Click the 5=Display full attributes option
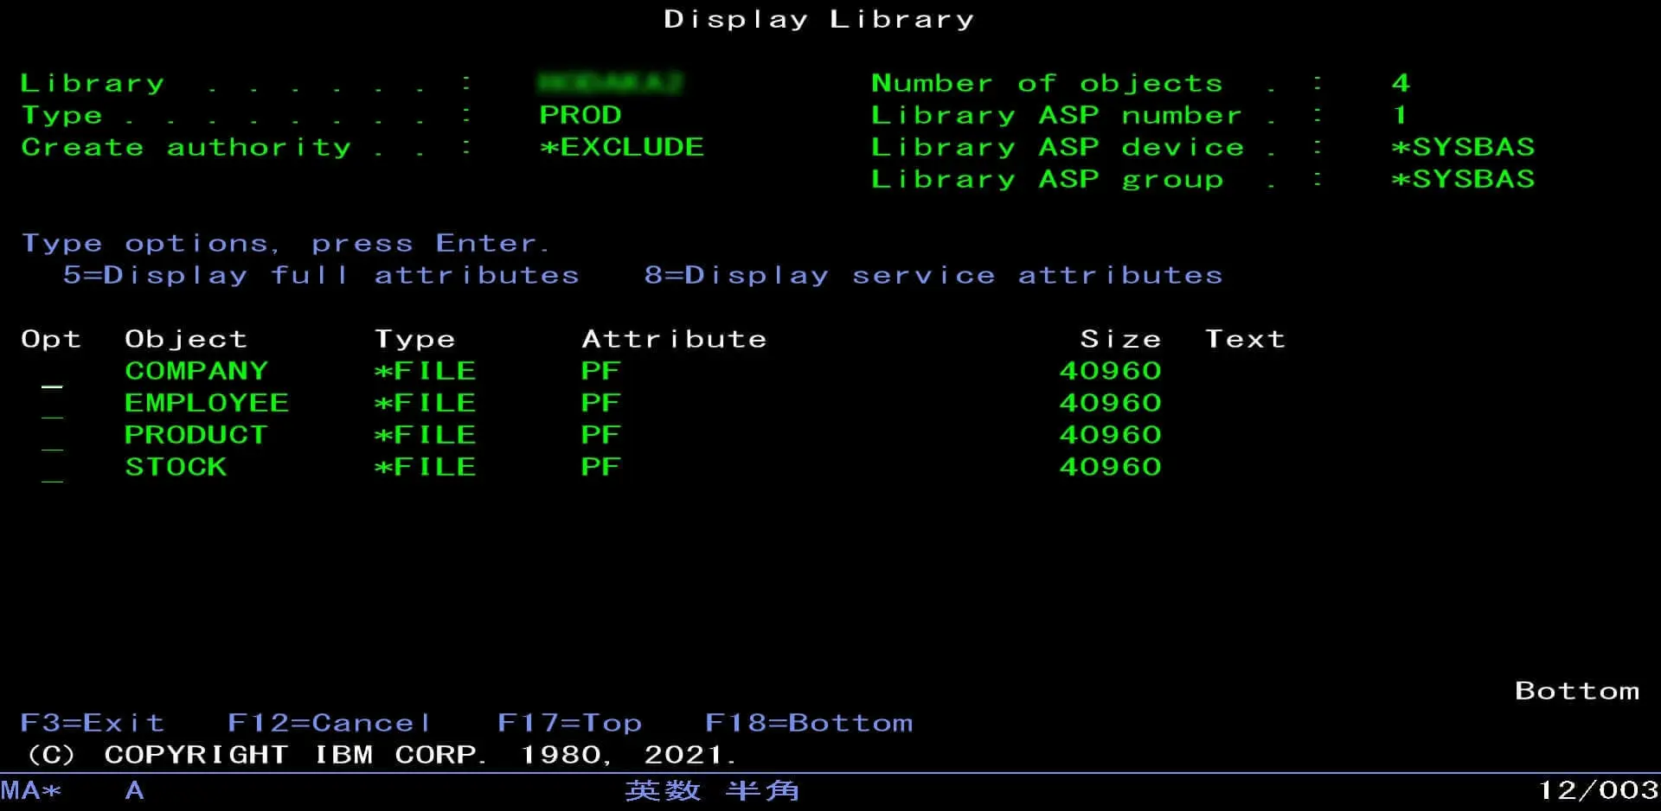1661x811 pixels. 321,275
